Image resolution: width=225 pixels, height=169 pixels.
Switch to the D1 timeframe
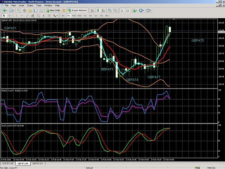96,15
